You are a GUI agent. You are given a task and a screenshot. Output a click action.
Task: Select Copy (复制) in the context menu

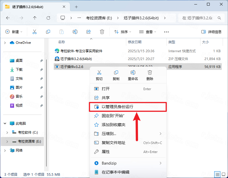tap(116, 75)
